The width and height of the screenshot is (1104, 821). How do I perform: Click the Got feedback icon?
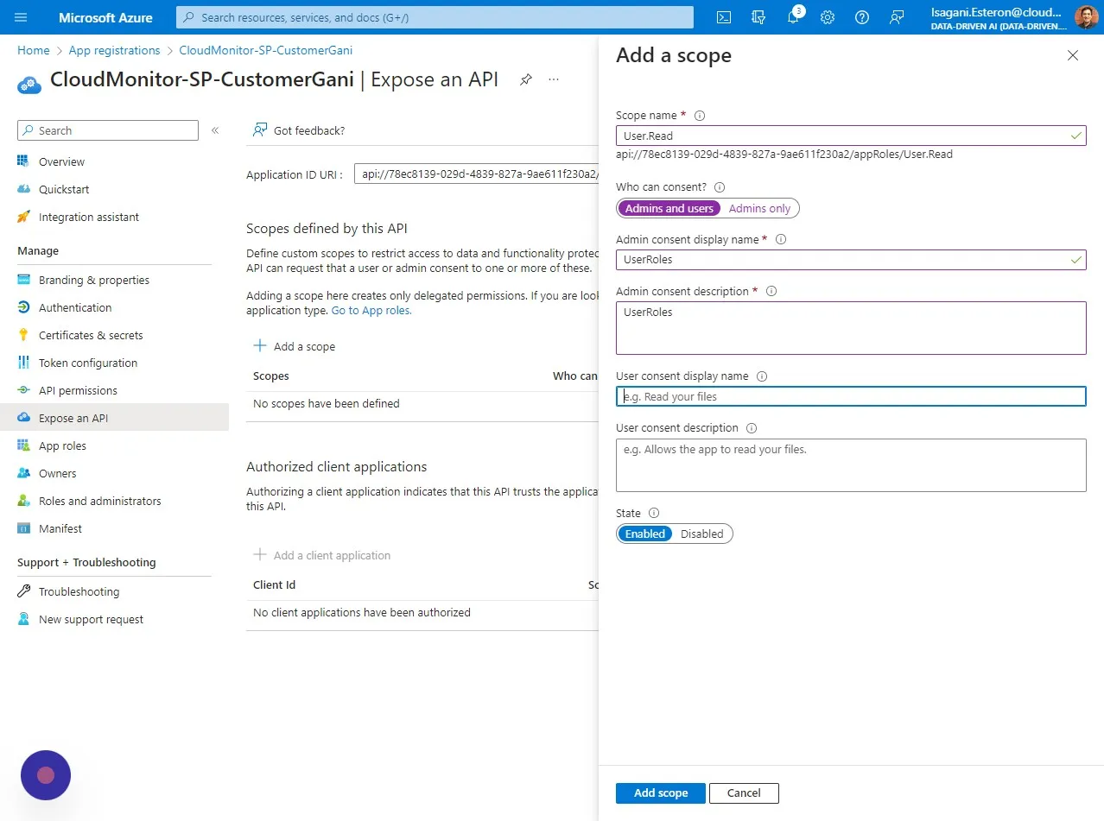click(x=259, y=130)
